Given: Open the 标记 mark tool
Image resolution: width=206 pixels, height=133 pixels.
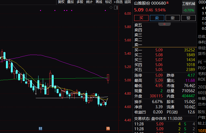Looking at the screenshot, I should pos(108,2).
